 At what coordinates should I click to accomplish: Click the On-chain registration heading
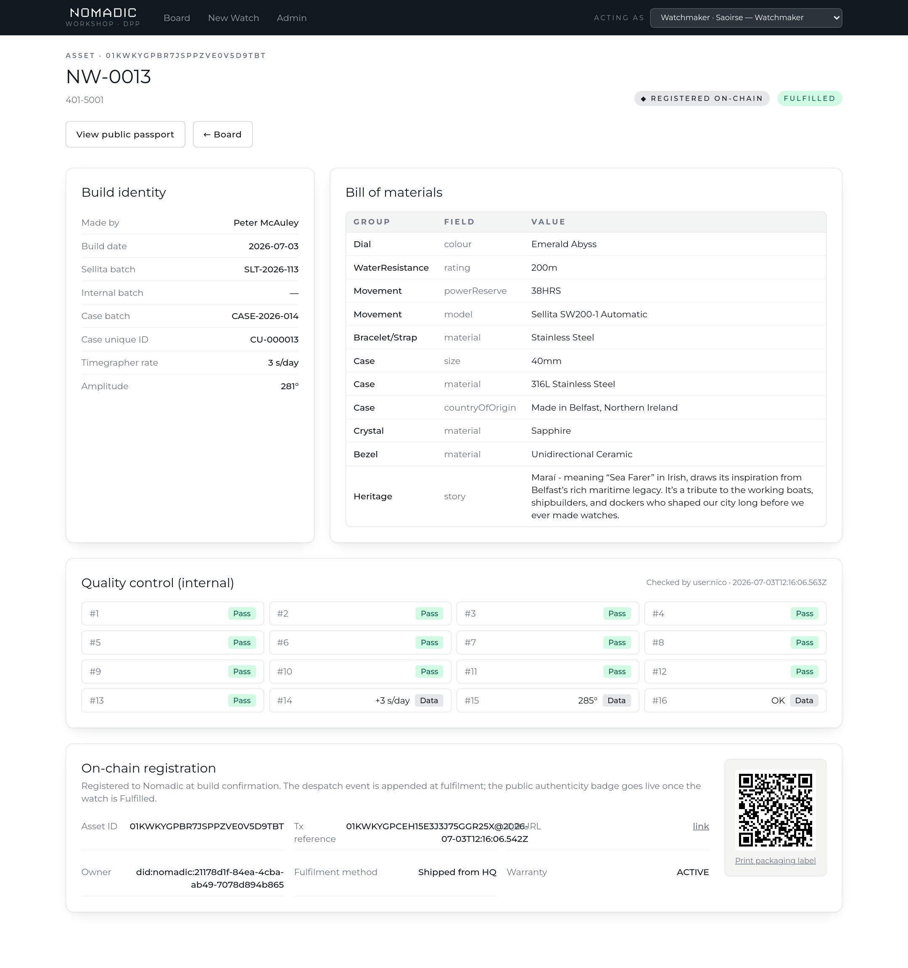tap(148, 768)
